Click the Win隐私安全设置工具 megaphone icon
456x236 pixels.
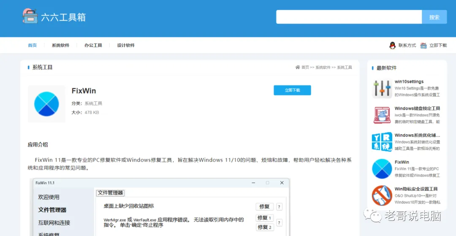382,195
